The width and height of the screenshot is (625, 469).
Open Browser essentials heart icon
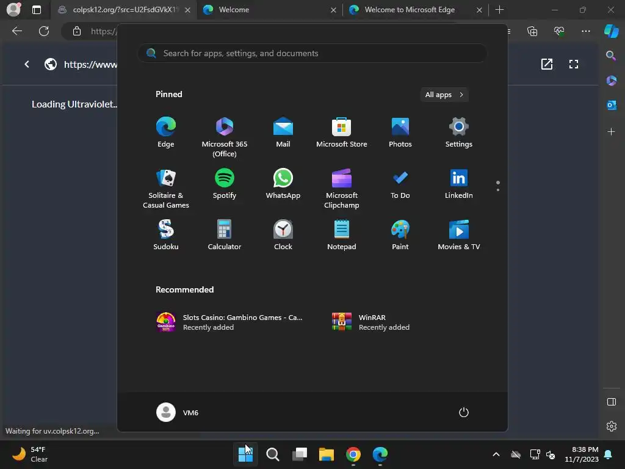[559, 31]
